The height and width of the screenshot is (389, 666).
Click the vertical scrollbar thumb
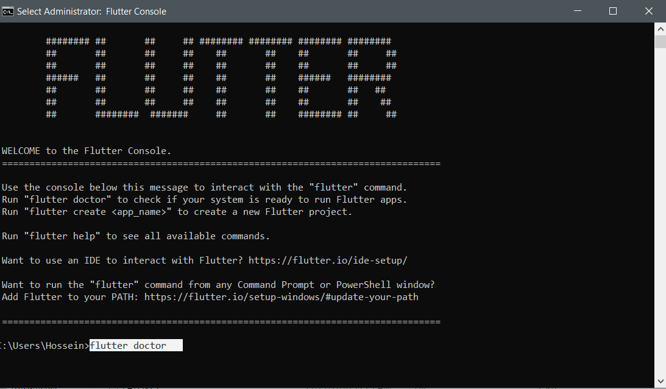[660, 42]
